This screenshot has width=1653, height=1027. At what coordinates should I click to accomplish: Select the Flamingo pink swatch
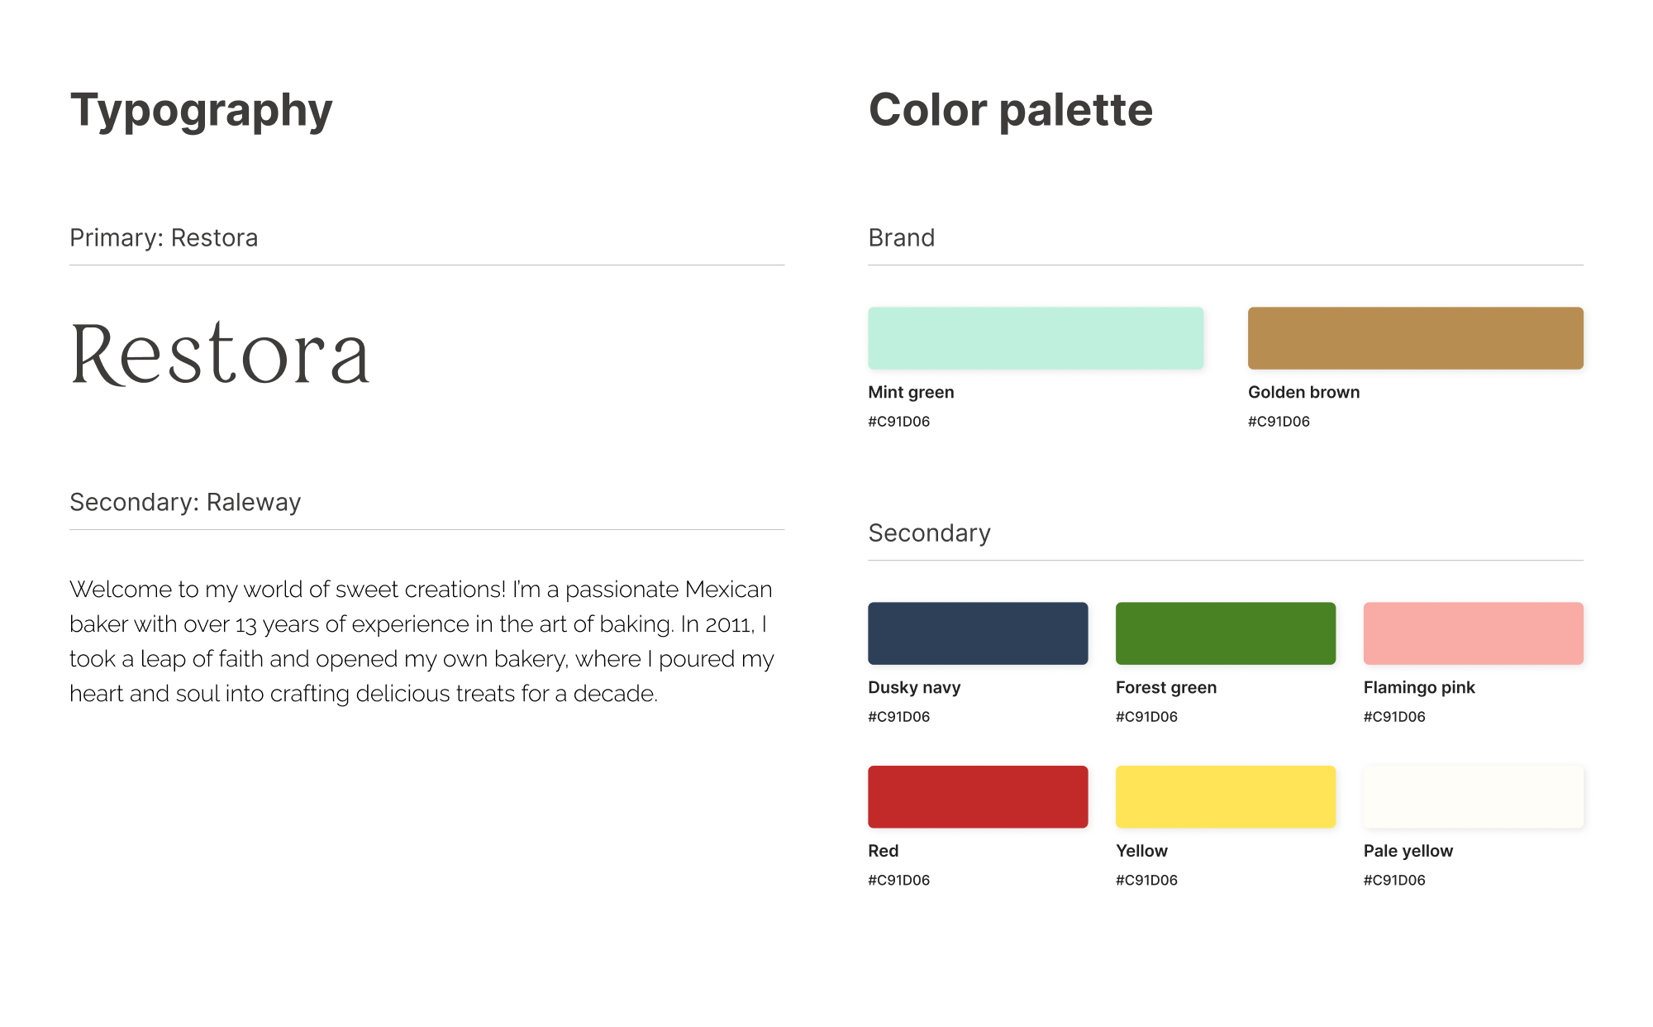pos(1473,633)
